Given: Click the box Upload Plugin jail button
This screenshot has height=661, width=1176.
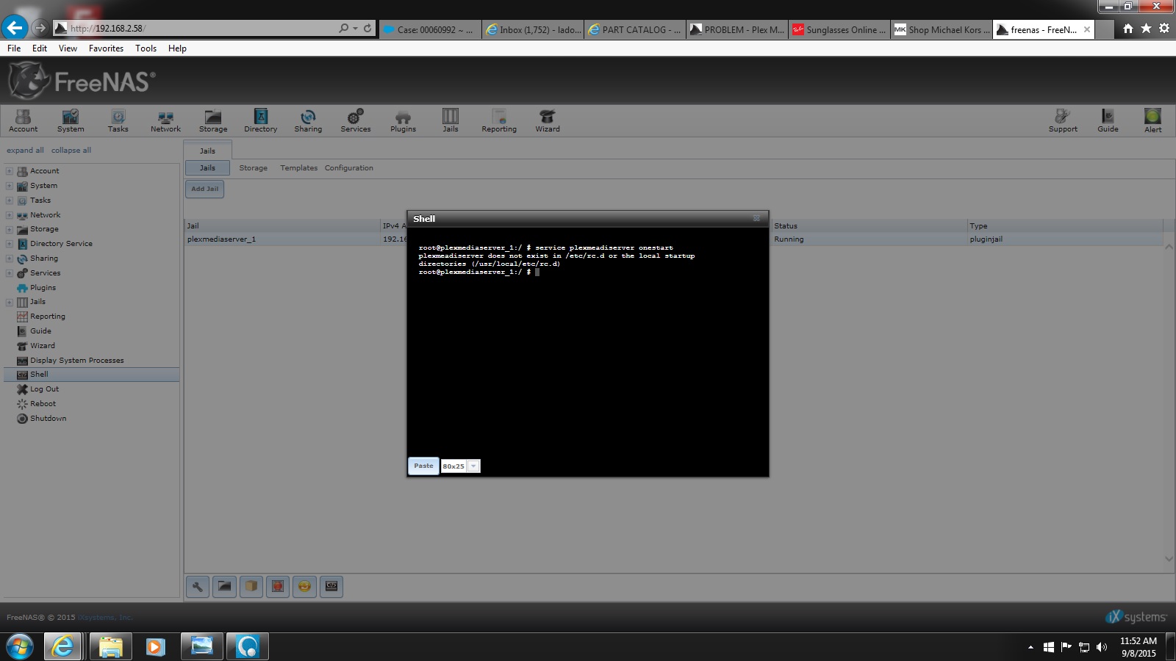Looking at the screenshot, I should coord(251,586).
